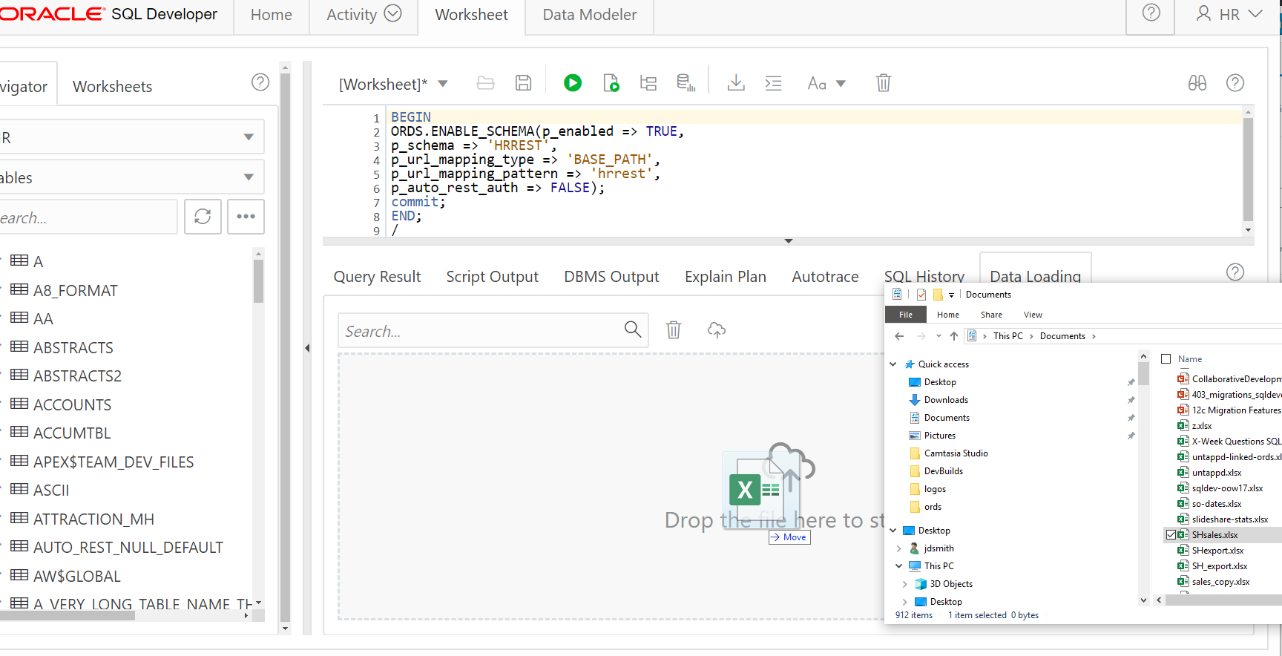Select Downloads in Quick access list
This screenshot has width=1282, height=656.
946,400
